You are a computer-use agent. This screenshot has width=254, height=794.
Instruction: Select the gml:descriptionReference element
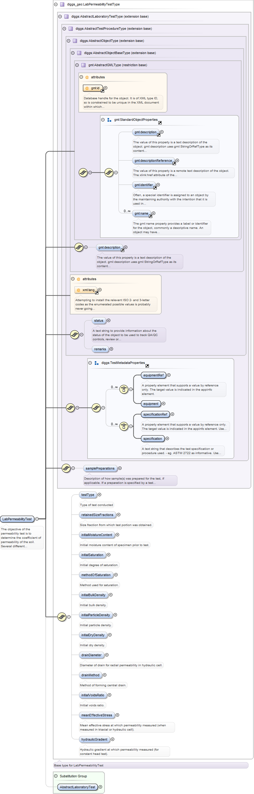[x=153, y=161]
